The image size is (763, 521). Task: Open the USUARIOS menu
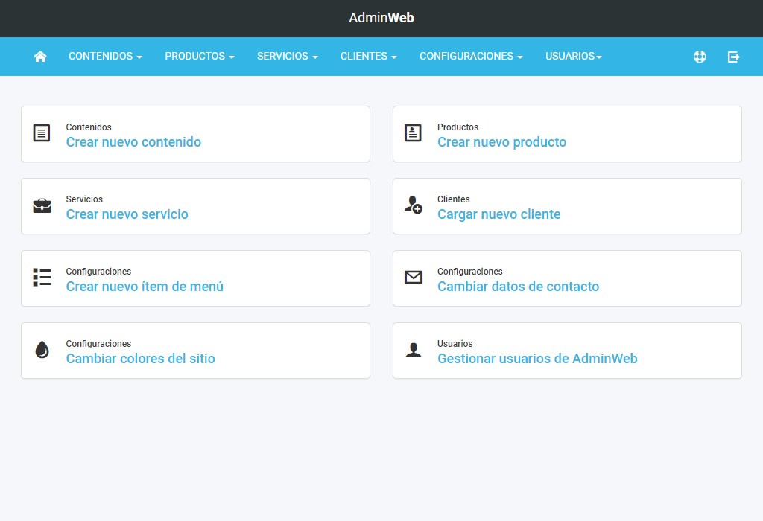572,56
